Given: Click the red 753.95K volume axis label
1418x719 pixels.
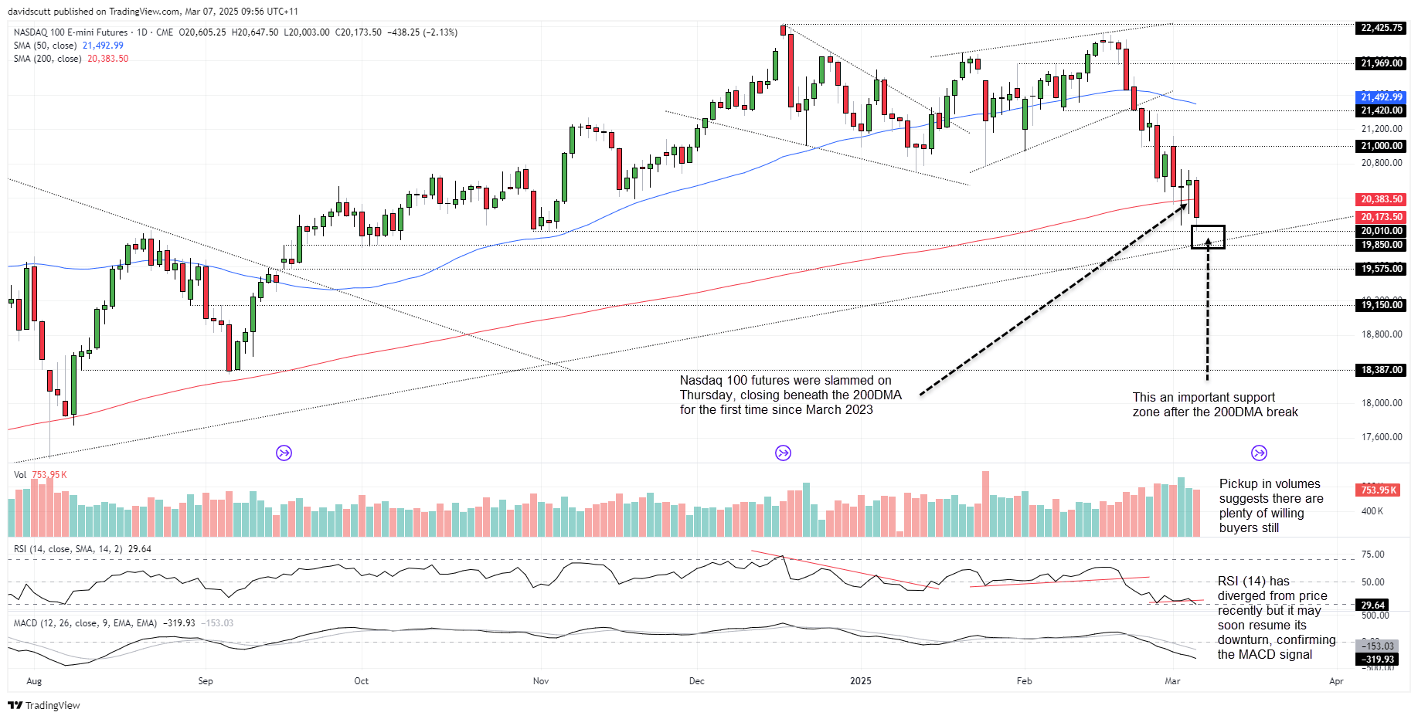Looking at the screenshot, I should pos(1379,490).
